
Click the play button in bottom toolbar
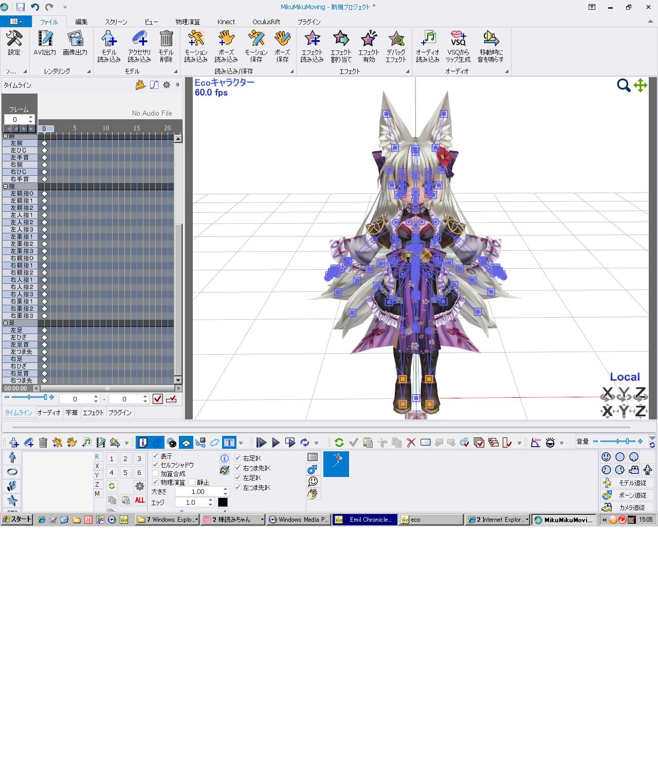(x=276, y=443)
